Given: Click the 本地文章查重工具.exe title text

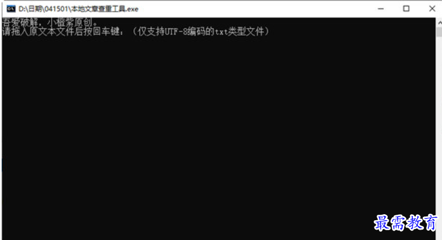Looking at the screenshot, I should click(105, 9).
